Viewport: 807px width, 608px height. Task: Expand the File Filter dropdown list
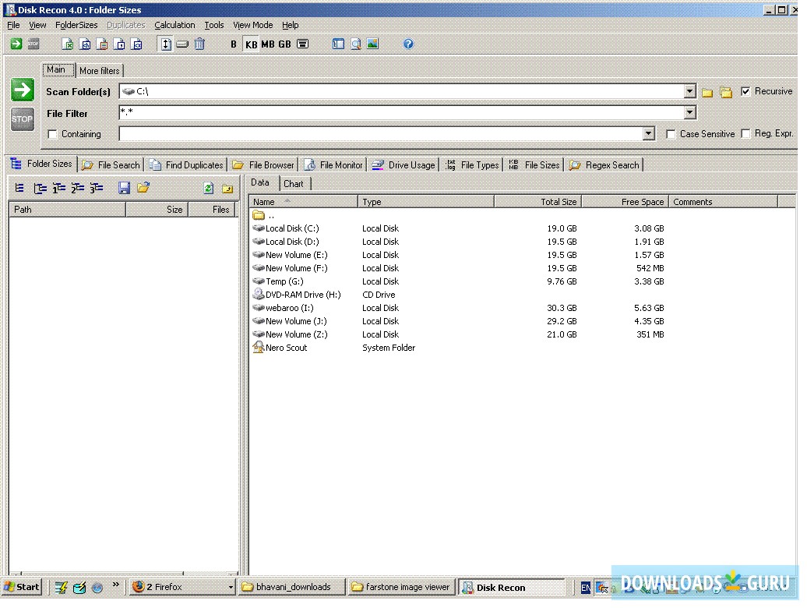click(x=689, y=113)
